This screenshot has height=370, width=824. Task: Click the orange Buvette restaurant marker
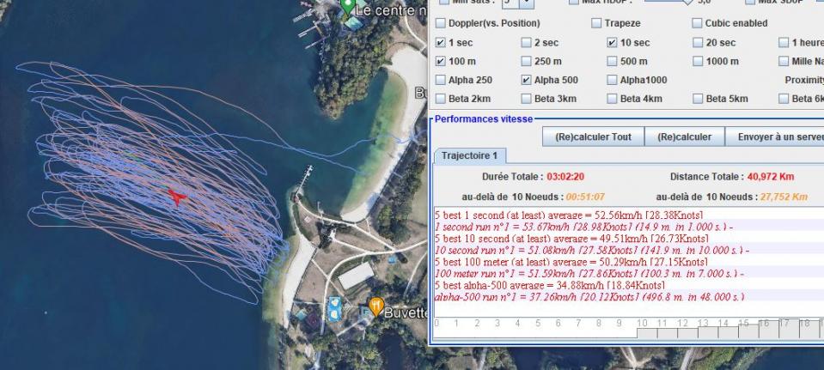pos(375,306)
